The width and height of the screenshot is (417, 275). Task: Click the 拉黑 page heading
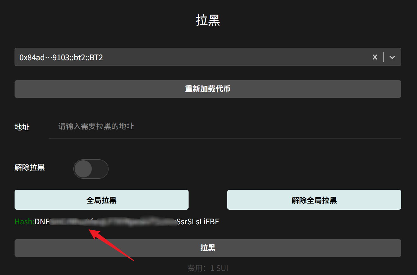click(208, 20)
